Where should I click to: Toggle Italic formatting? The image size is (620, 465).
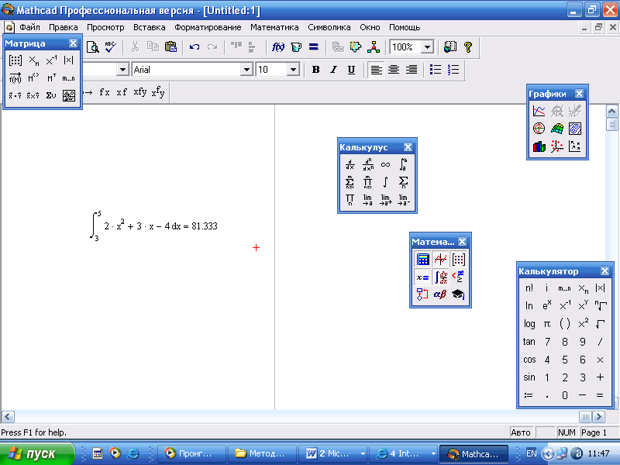click(x=333, y=70)
